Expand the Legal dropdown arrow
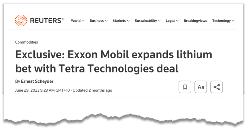 (177, 21)
